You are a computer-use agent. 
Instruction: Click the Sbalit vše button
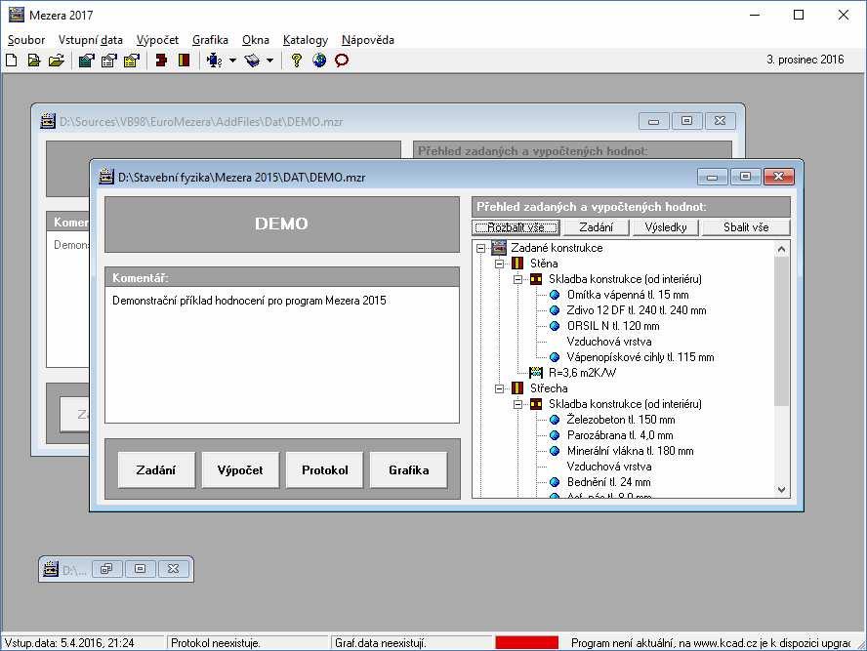pyautogui.click(x=745, y=227)
